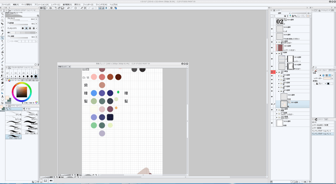Click the help question mark icon
Viewport: 336px width, 184px height.
pyautogui.click(x=111, y=8)
